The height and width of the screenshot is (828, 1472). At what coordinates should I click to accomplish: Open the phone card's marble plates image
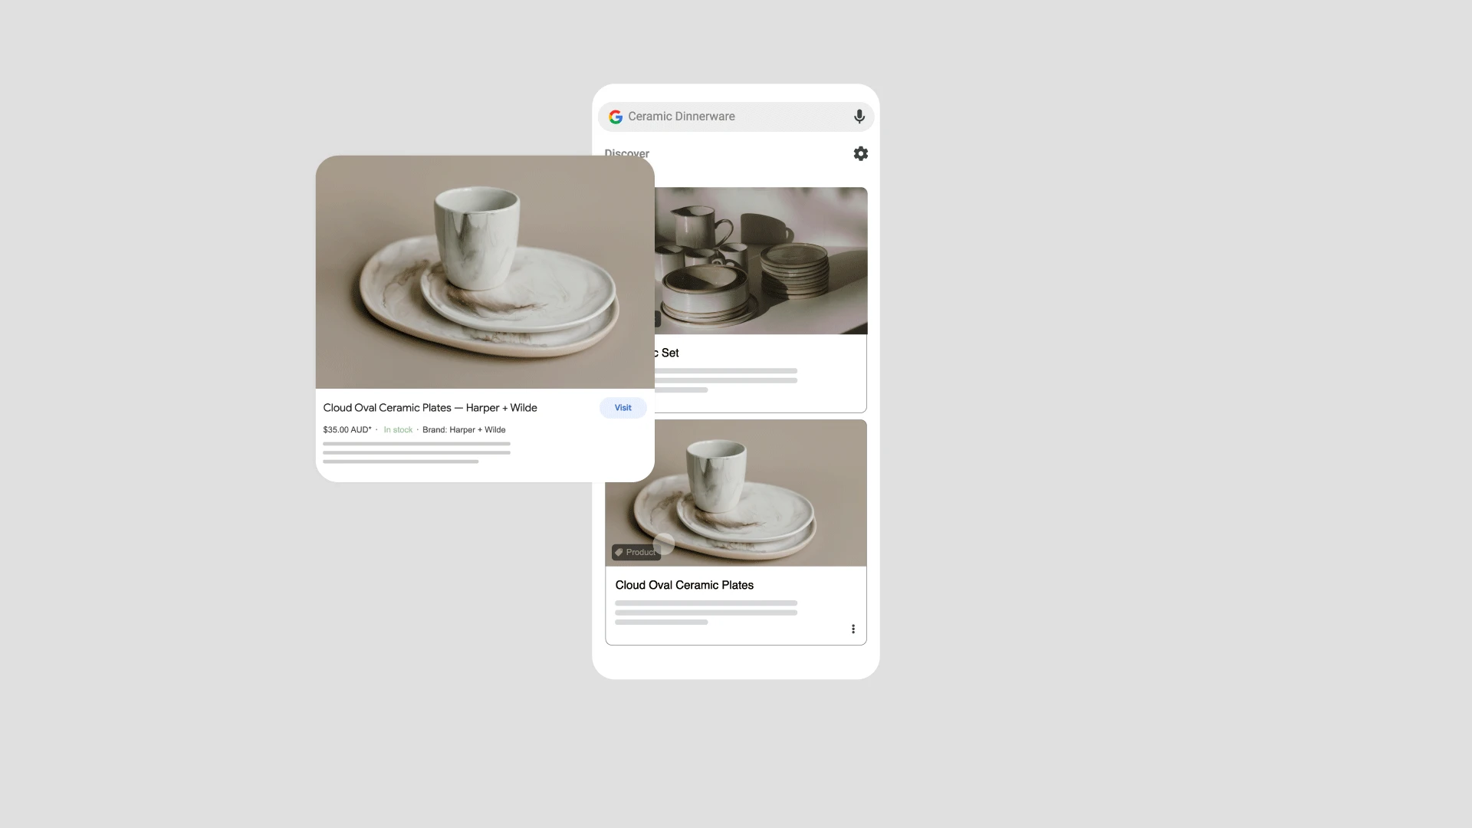pyautogui.click(x=736, y=493)
